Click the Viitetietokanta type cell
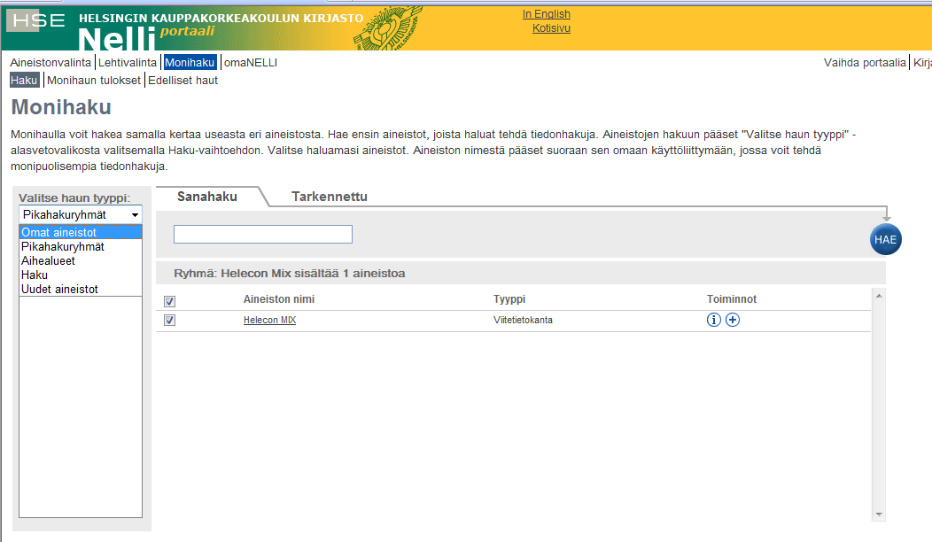The height and width of the screenshot is (542, 932). pyautogui.click(x=523, y=320)
